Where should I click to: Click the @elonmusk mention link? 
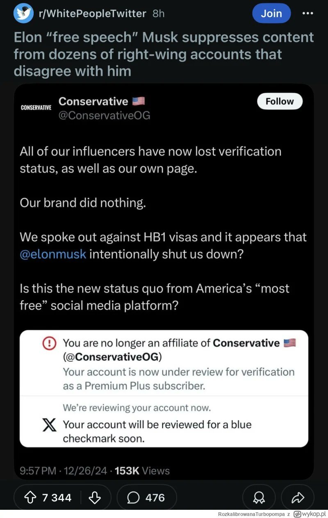tap(53, 254)
